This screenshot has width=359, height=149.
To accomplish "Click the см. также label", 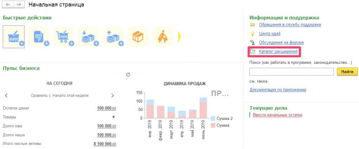I will (259, 81).
